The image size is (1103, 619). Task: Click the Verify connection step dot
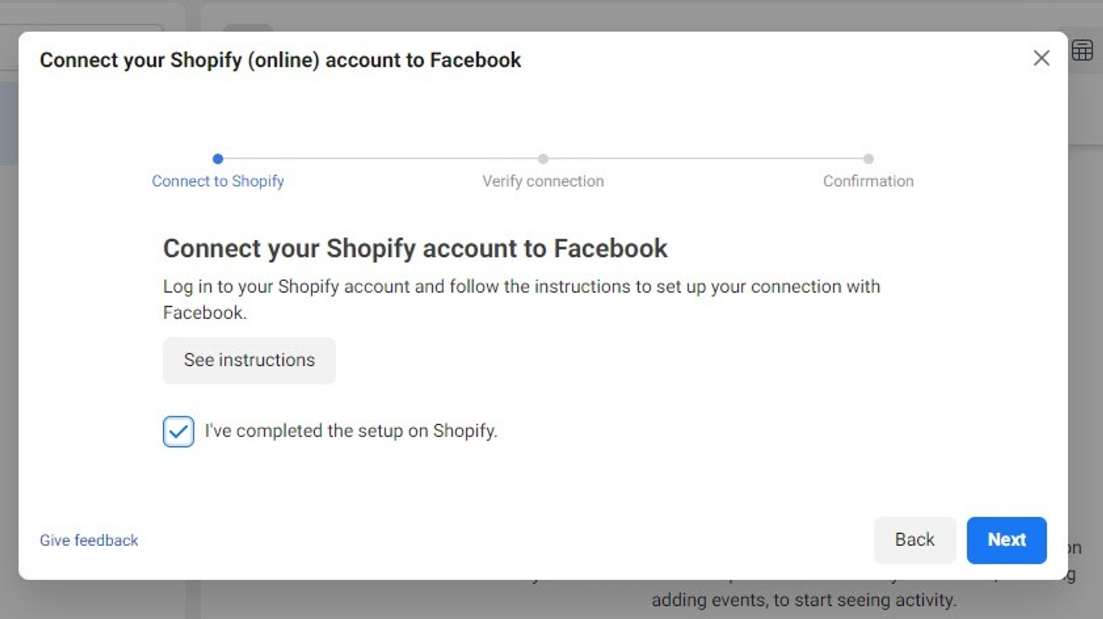(543, 159)
